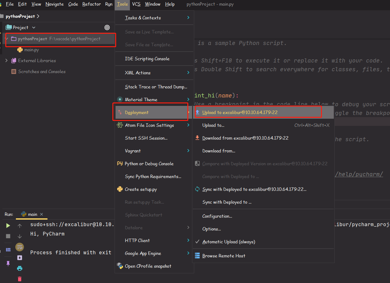This screenshot has height=283, width=390.
Task: Click 'Hi, PyCharm' output line
Action: [x=47, y=234]
